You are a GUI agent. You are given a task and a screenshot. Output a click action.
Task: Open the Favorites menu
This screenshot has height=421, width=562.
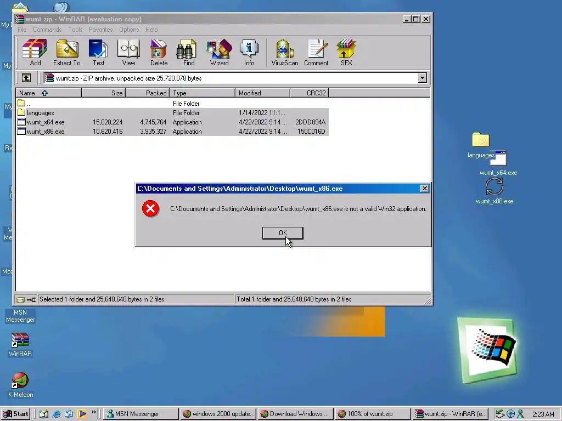101,30
